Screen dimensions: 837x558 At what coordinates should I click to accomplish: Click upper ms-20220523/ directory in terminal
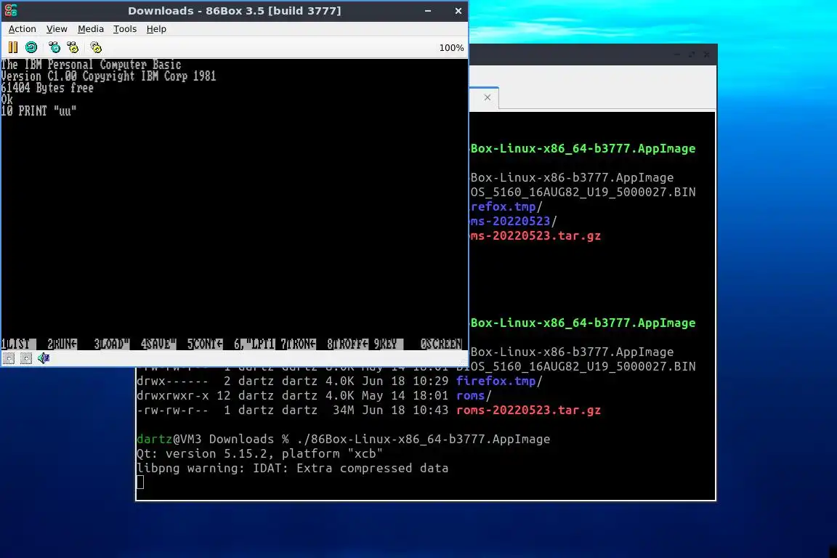(514, 221)
